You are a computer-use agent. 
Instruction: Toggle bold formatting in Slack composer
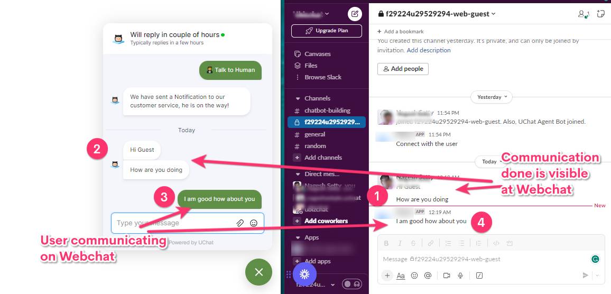click(386, 243)
